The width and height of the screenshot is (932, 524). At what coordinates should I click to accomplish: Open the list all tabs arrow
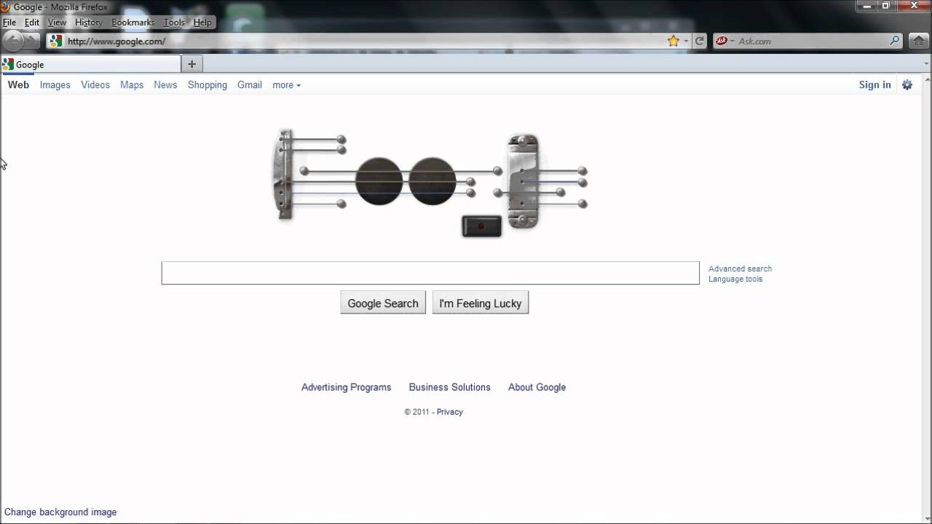pos(926,64)
